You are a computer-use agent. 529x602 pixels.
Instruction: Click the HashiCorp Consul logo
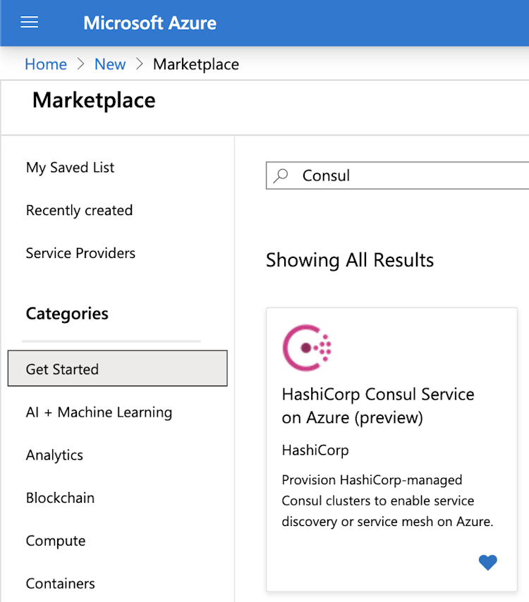coord(307,347)
